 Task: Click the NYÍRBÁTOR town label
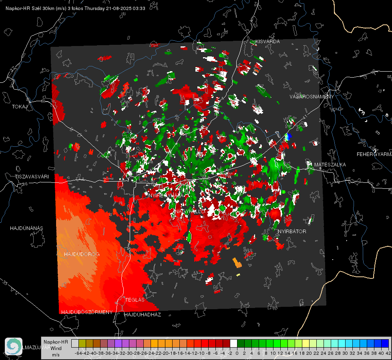point(292,231)
